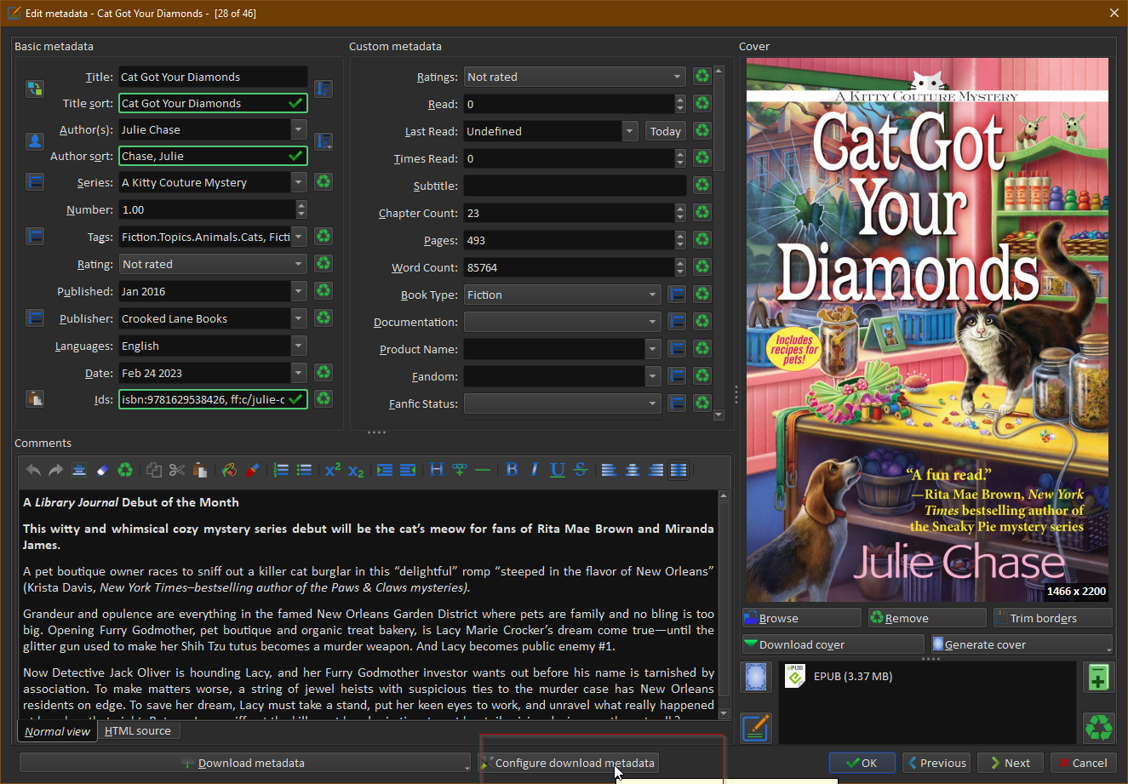Click the comments vertical scrollbar
Viewport: 1128px width, 784px height.
[x=724, y=604]
